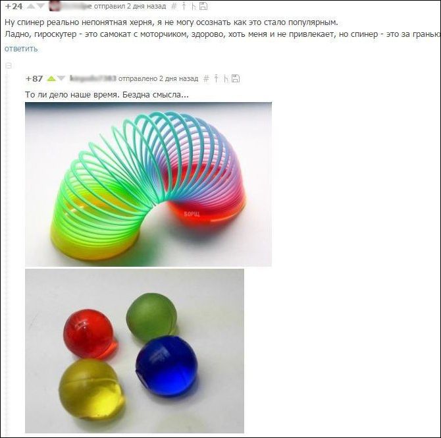Open the first commenter's avatar
Screen dimensions: 441x438
[56, 6]
